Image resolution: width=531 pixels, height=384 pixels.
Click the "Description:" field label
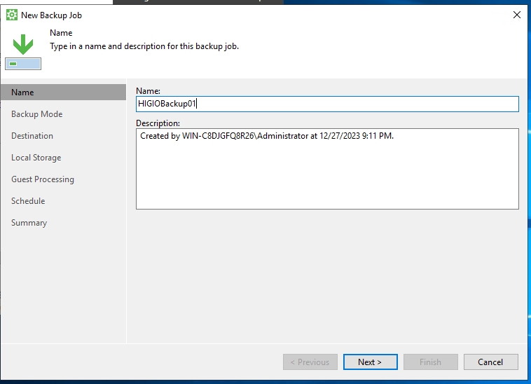click(x=158, y=123)
